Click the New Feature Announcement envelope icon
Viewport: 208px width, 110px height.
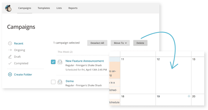pos(60,62)
